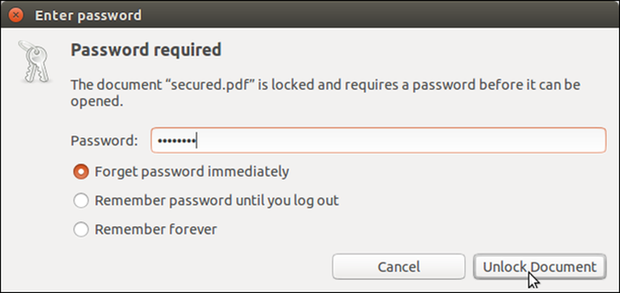Click the Unlock Document button
This screenshot has width=620, height=293.
click(540, 266)
